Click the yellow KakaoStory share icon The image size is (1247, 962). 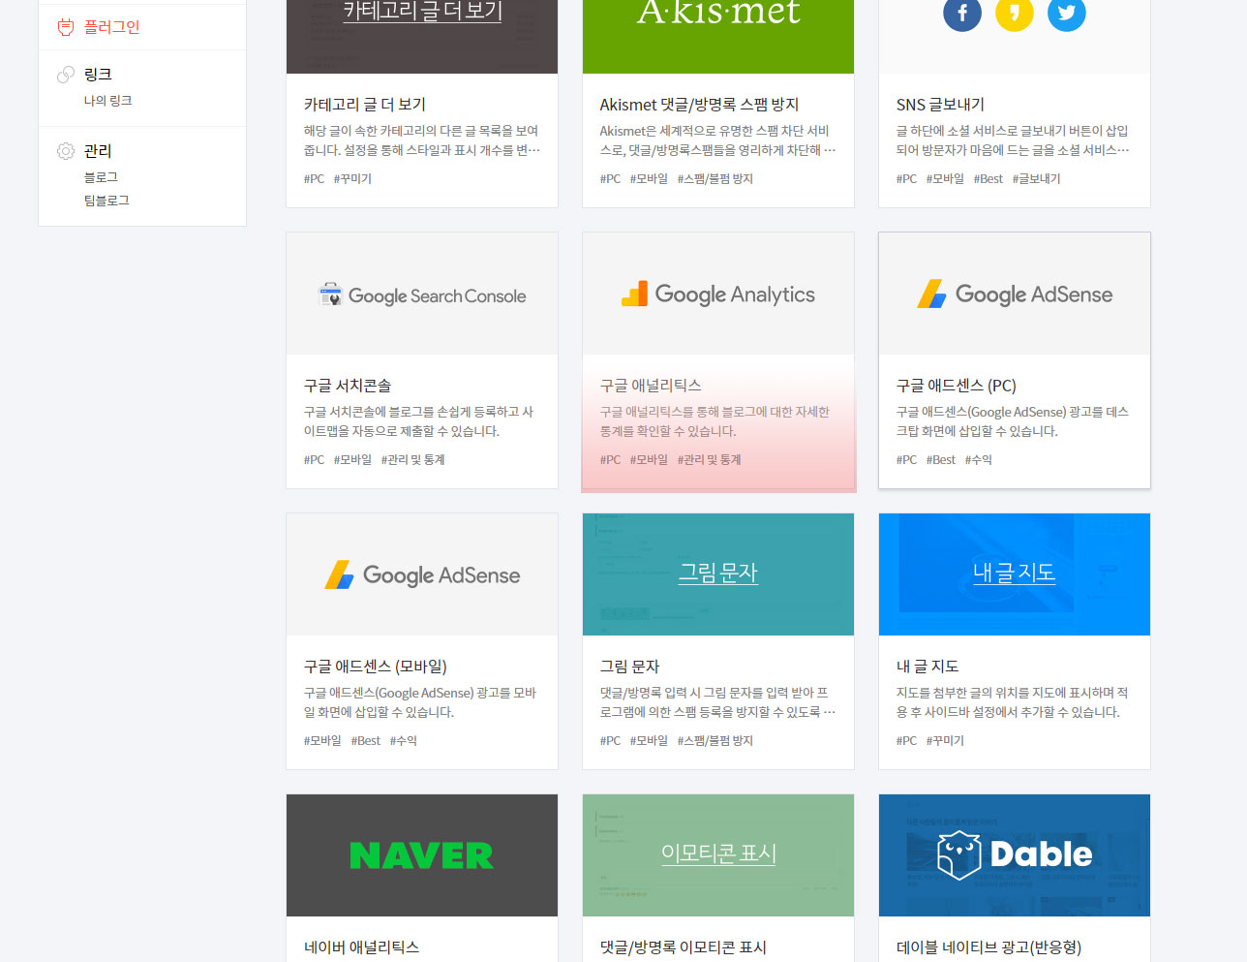click(x=1015, y=13)
